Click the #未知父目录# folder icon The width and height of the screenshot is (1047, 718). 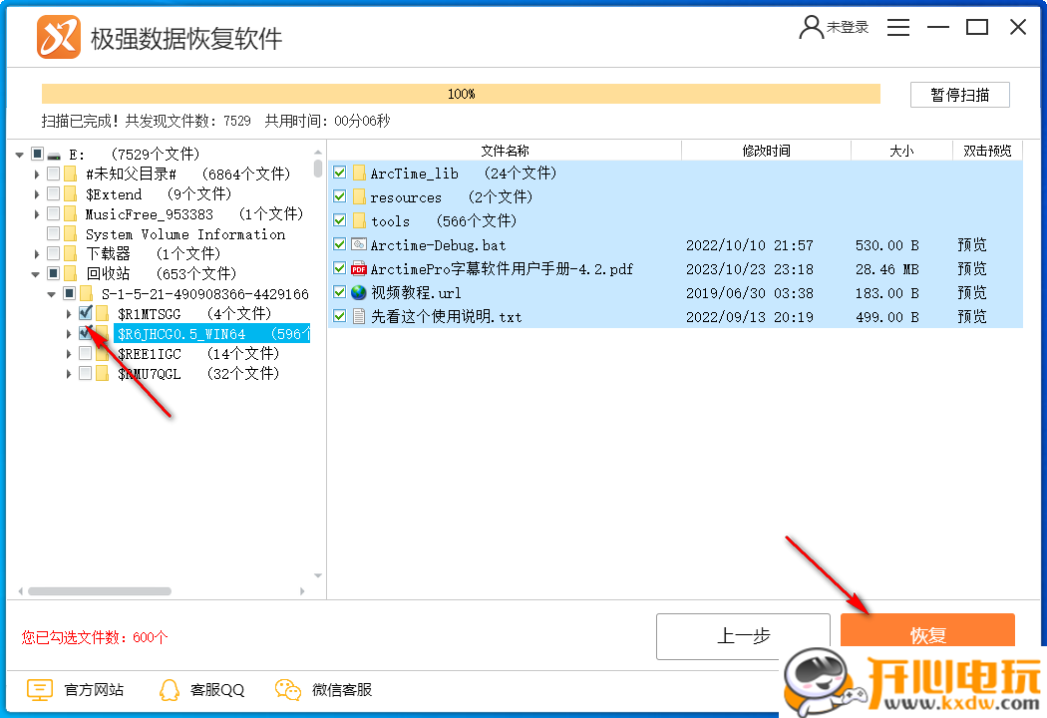click(71, 175)
